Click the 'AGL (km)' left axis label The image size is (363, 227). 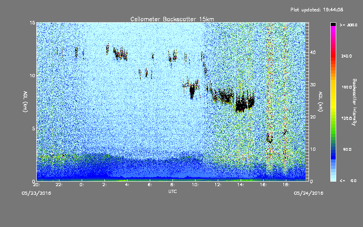click(25, 102)
